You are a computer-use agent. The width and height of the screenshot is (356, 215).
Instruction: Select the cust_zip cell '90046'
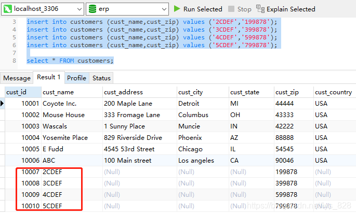click(294, 161)
